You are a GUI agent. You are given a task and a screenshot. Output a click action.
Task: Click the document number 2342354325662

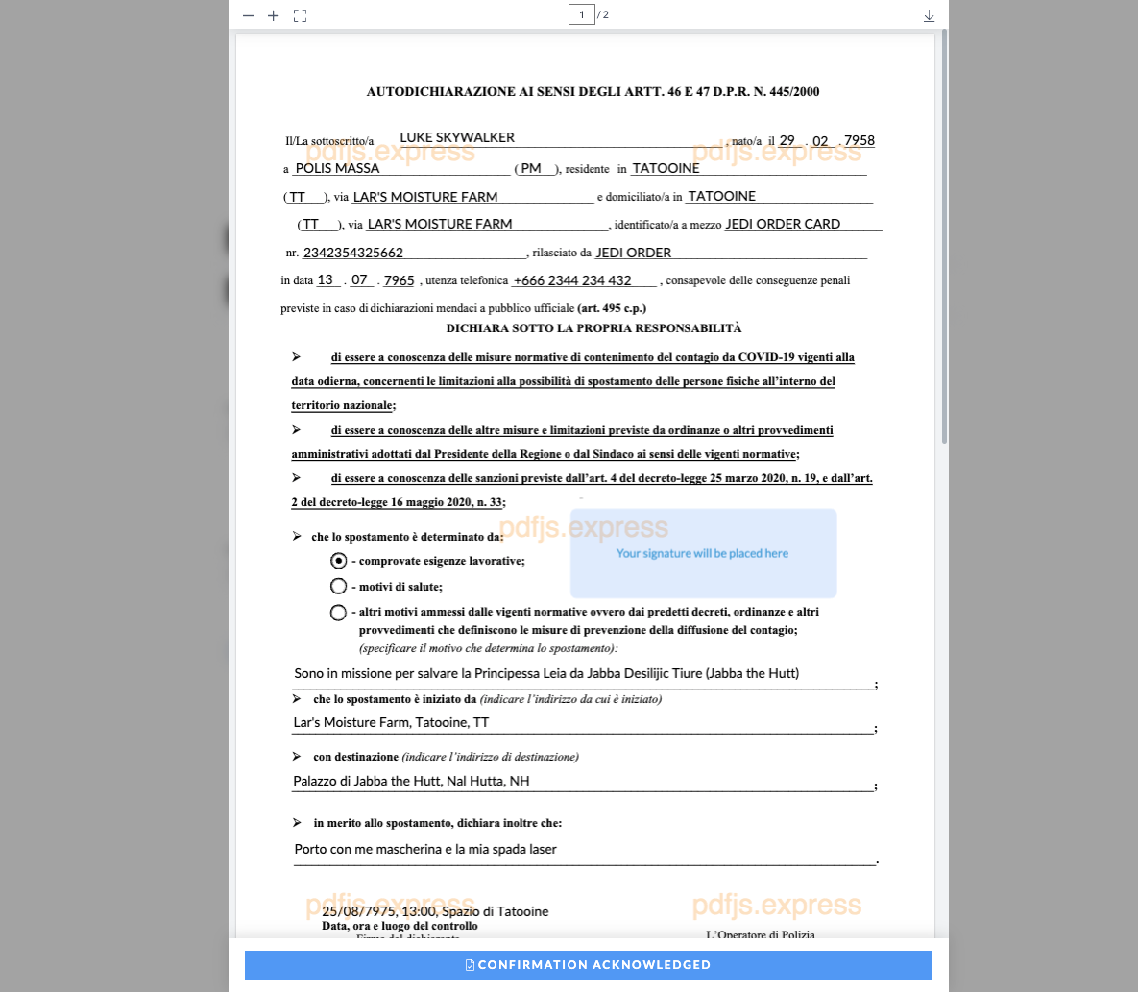coord(353,253)
